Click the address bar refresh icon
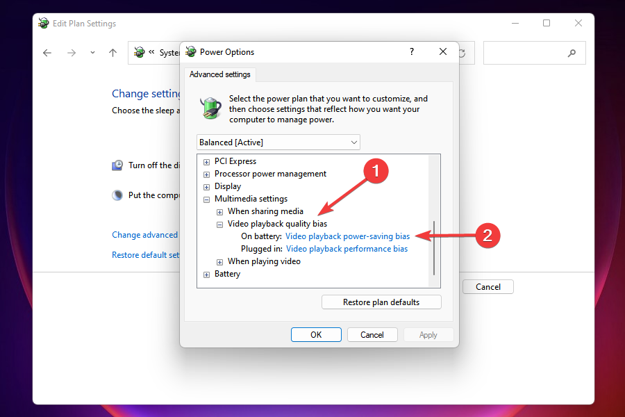Image resolution: width=625 pixels, height=417 pixels. (462, 53)
